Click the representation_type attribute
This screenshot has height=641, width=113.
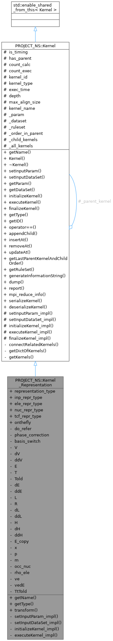(x=32, y=391)
